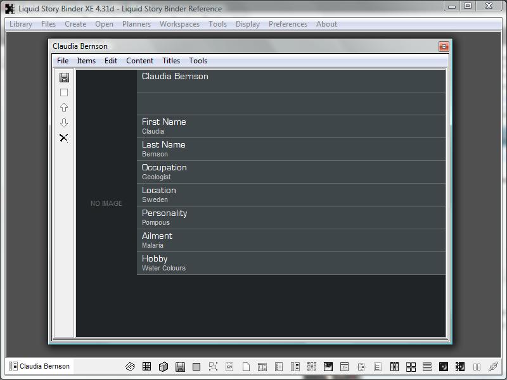Open the Titles menu in dossier window
Viewport: 507px width, 380px height.
[171, 61]
